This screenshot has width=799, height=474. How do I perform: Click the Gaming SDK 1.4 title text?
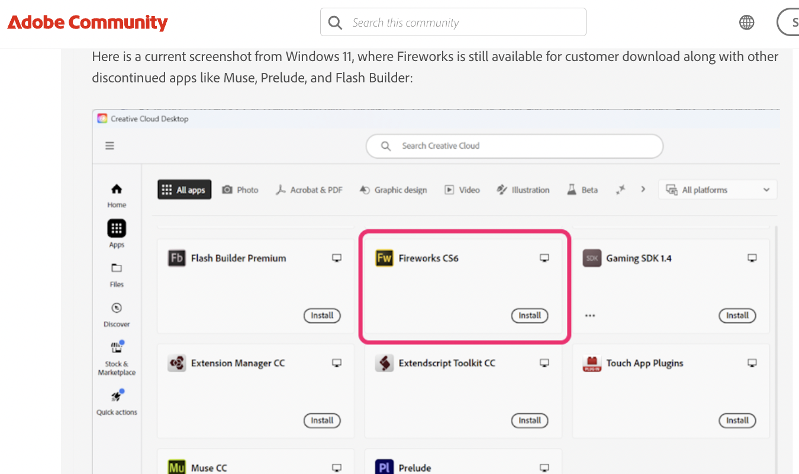(x=639, y=258)
